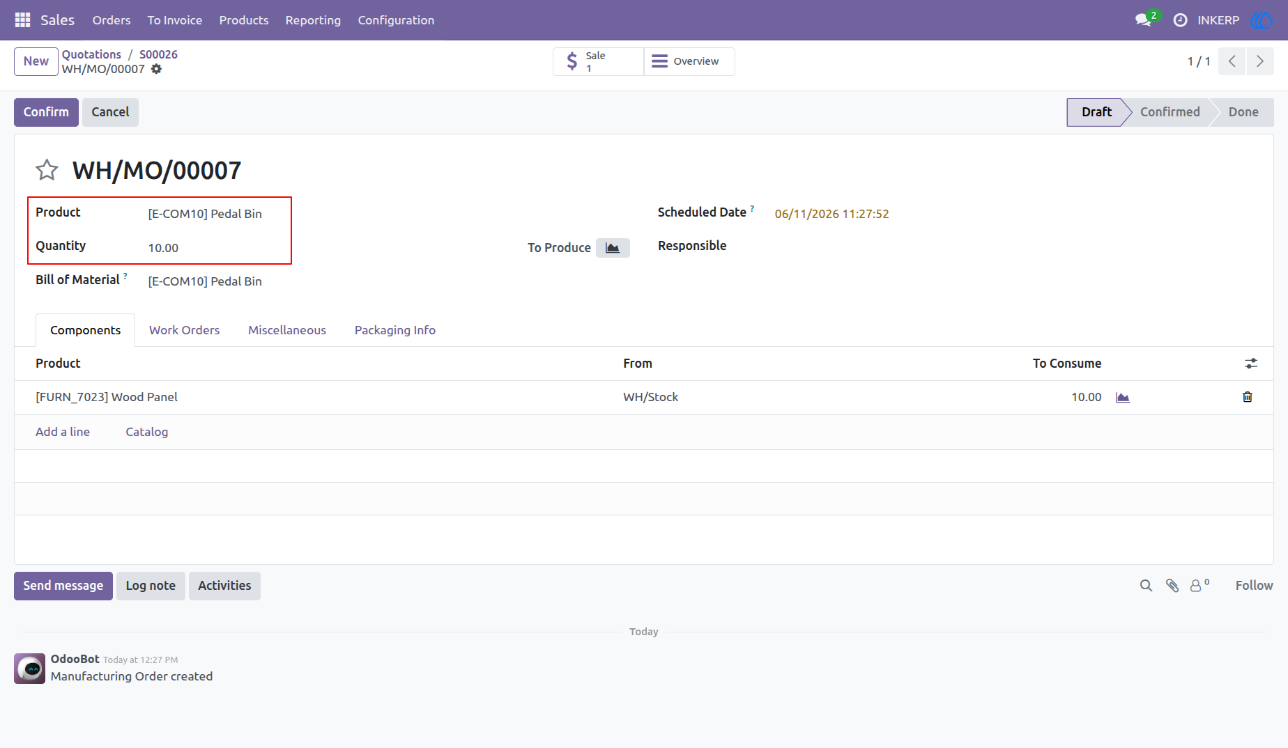Click the Follow button
1288x748 pixels.
click(x=1254, y=586)
